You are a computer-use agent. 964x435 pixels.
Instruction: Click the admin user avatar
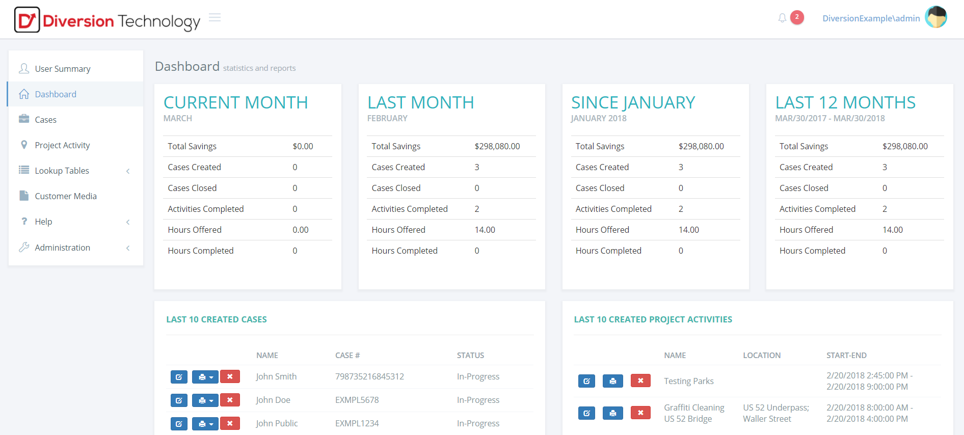935,18
